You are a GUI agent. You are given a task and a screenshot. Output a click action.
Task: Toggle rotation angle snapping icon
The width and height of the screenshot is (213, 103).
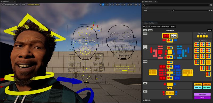pos(122,5)
